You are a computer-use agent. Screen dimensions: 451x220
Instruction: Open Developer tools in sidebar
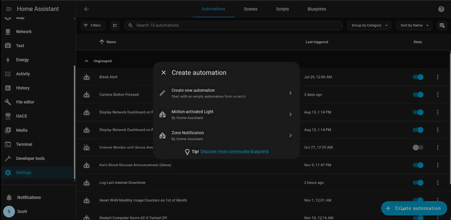click(30, 159)
